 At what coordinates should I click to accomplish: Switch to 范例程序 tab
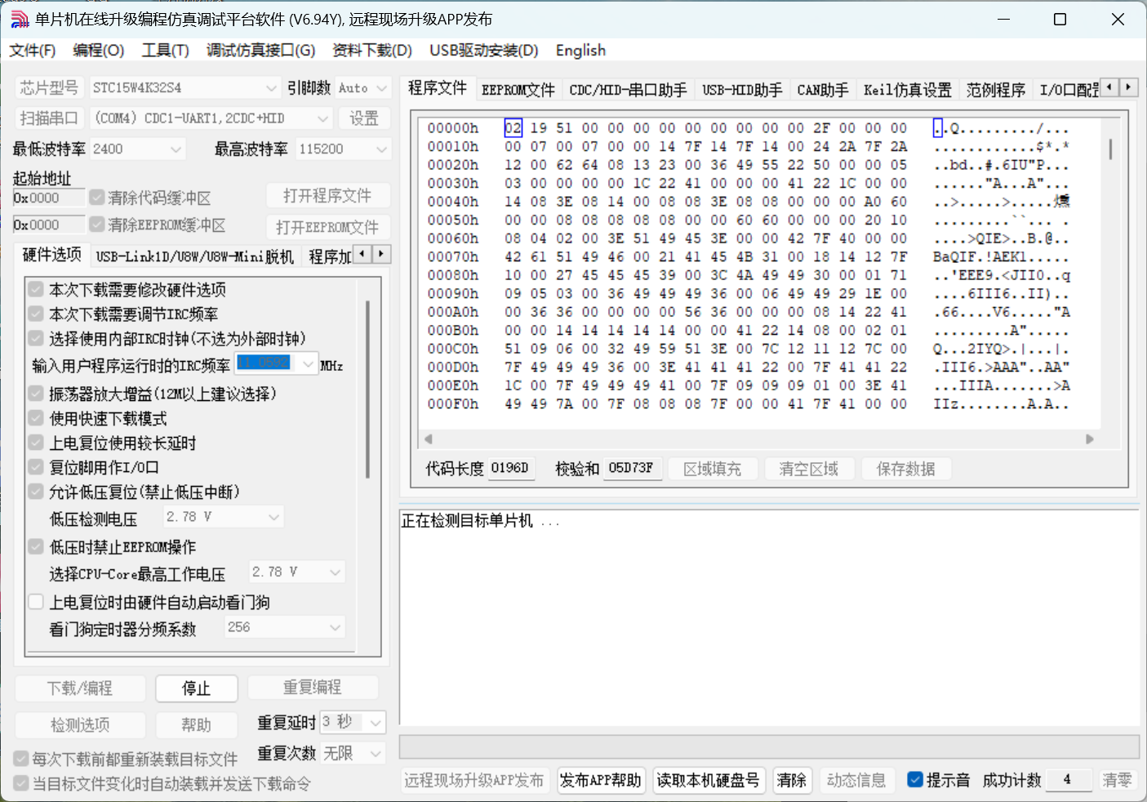click(996, 90)
